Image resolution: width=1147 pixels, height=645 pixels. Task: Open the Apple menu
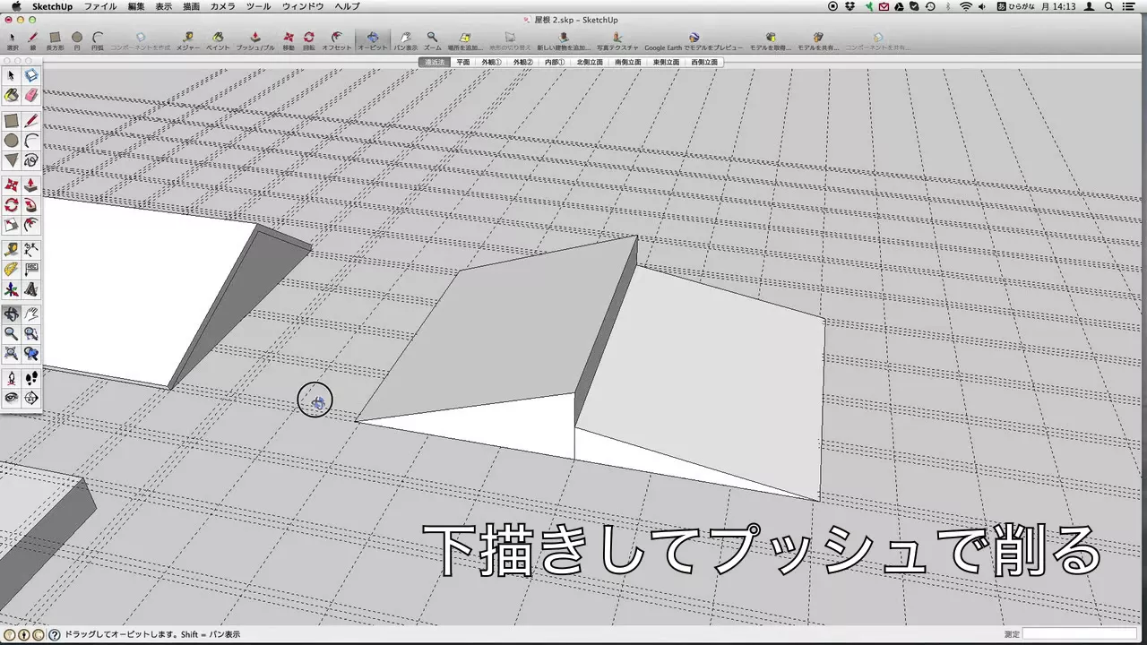(x=15, y=6)
